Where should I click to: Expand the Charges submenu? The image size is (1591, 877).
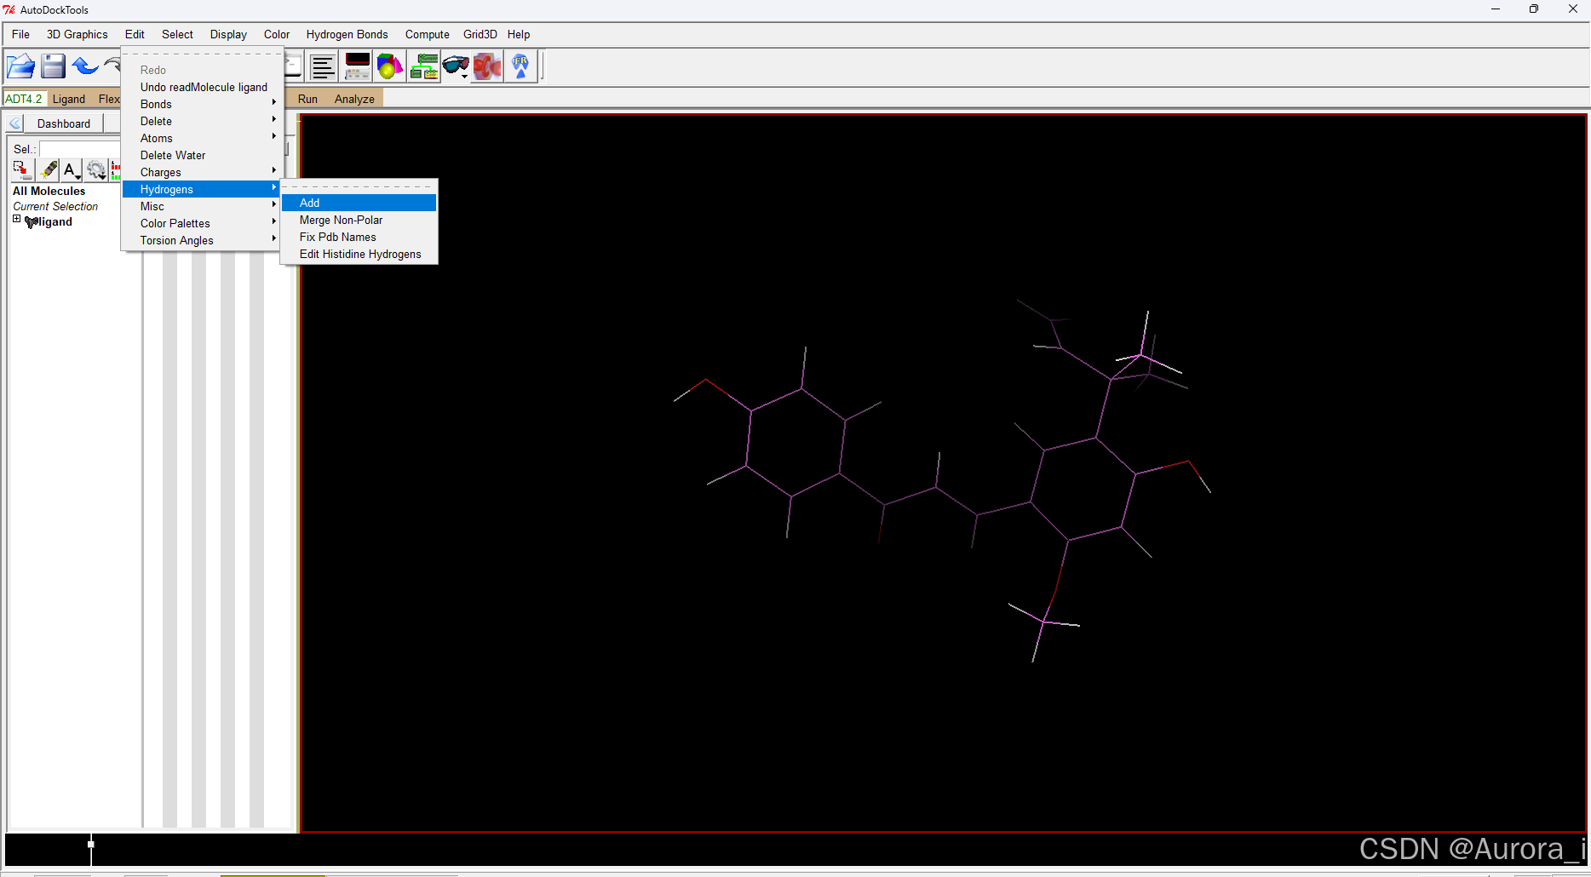click(x=202, y=172)
